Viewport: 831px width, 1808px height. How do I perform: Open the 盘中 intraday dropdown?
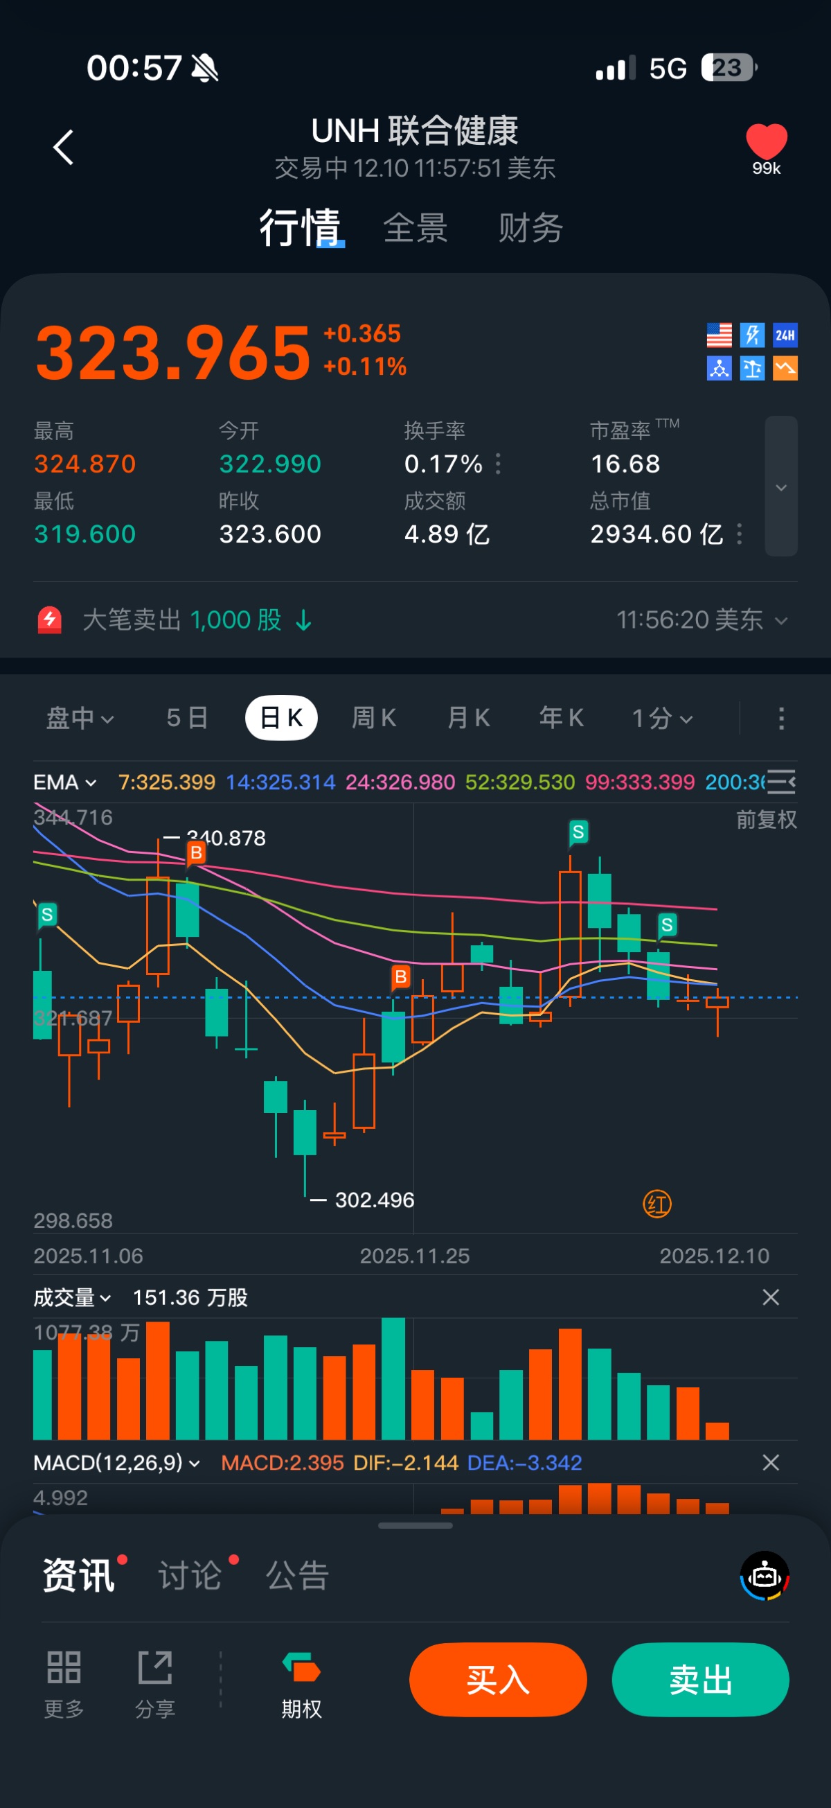click(80, 718)
